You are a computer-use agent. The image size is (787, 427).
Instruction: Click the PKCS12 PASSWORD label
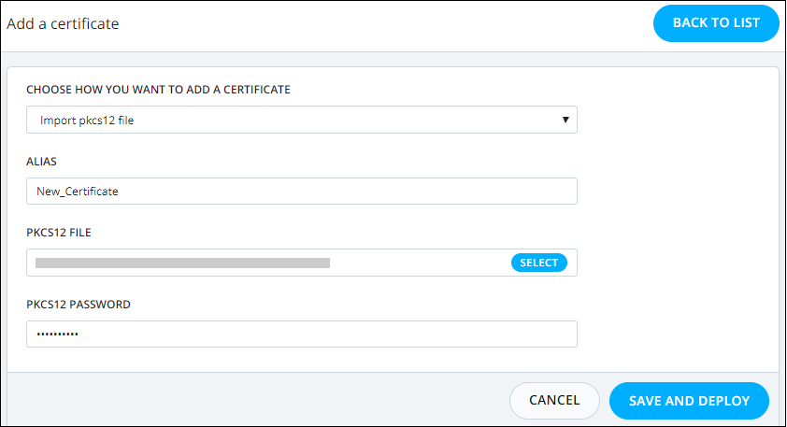click(79, 305)
